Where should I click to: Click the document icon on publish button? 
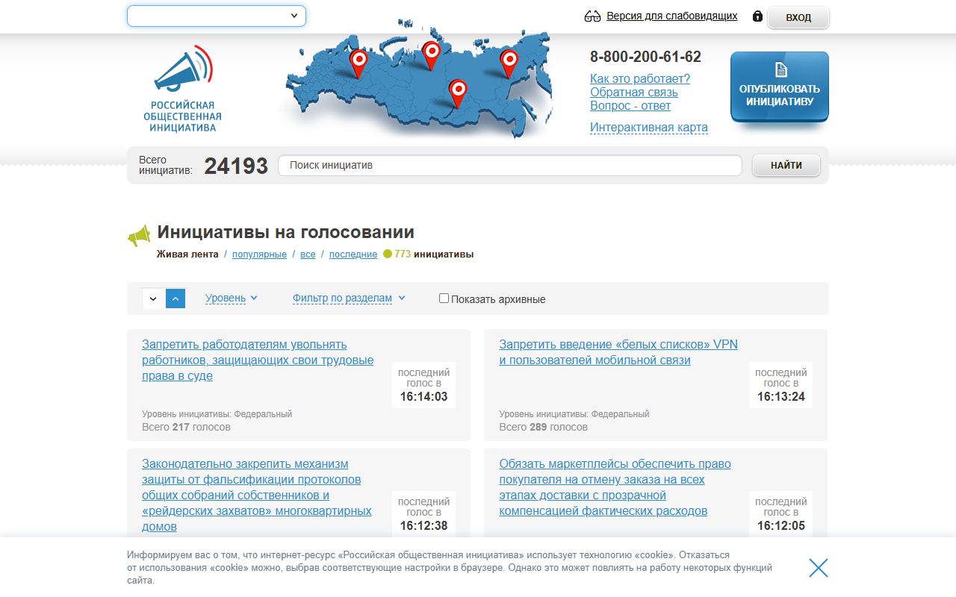pos(781,69)
